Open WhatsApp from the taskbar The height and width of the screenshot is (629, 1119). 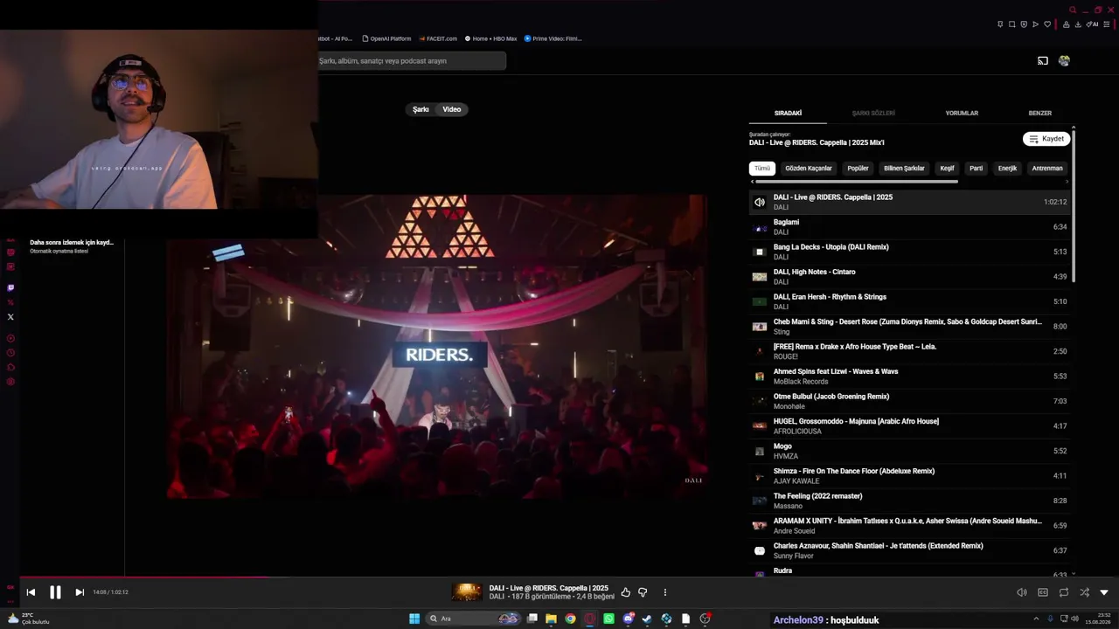click(608, 619)
